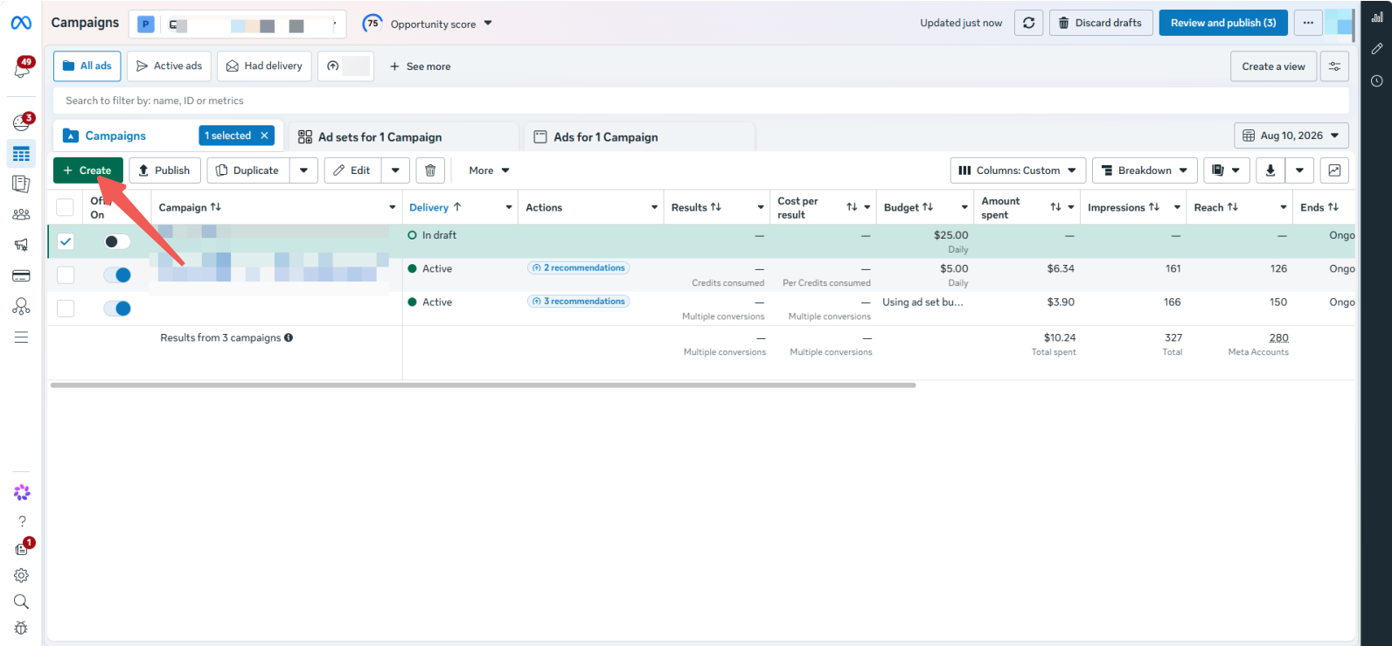The image size is (1392, 646).
Task: Click Review and publish (3)
Action: pos(1223,23)
